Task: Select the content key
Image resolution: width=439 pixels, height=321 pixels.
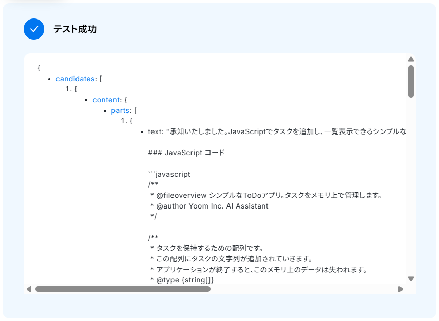Action: [106, 100]
